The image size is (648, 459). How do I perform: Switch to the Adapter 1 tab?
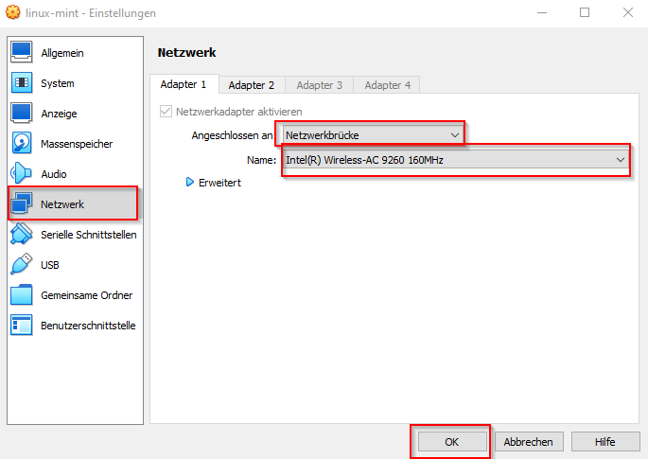(184, 84)
